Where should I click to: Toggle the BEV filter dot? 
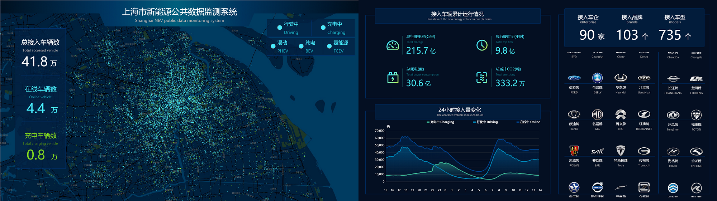click(301, 46)
